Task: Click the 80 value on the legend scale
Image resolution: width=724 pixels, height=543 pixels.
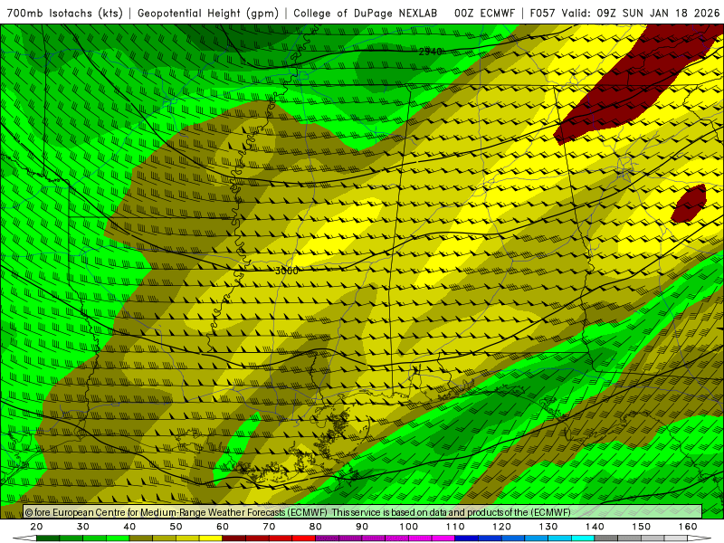Action: 315,527
